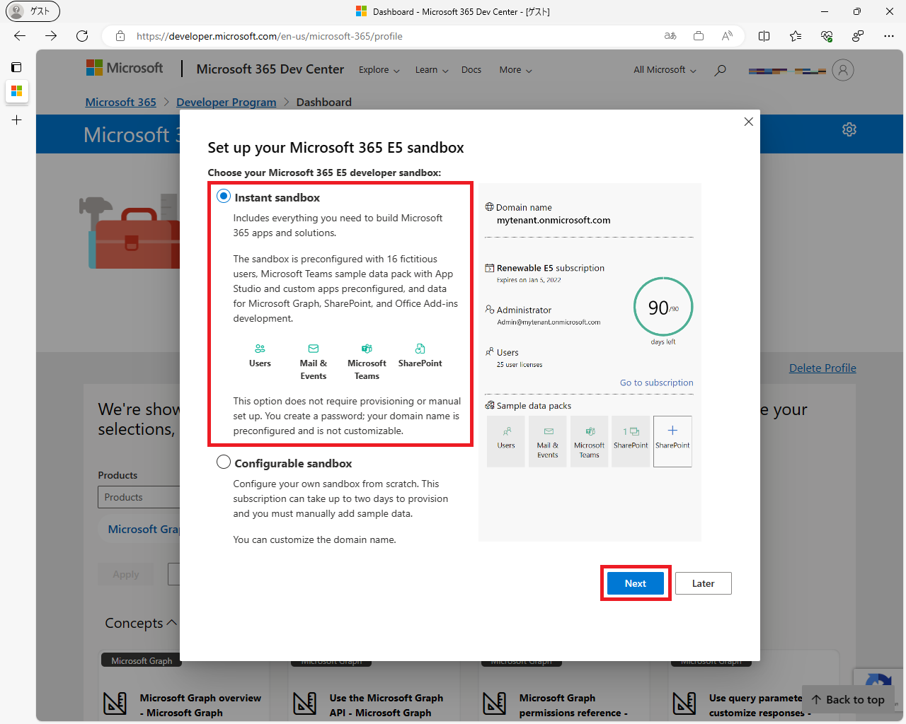Screen dimensions: 906x724
Task: Open the Docs menu item
Action: pyautogui.click(x=471, y=70)
